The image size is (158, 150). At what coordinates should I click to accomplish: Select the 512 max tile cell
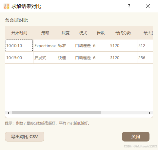(145, 45)
